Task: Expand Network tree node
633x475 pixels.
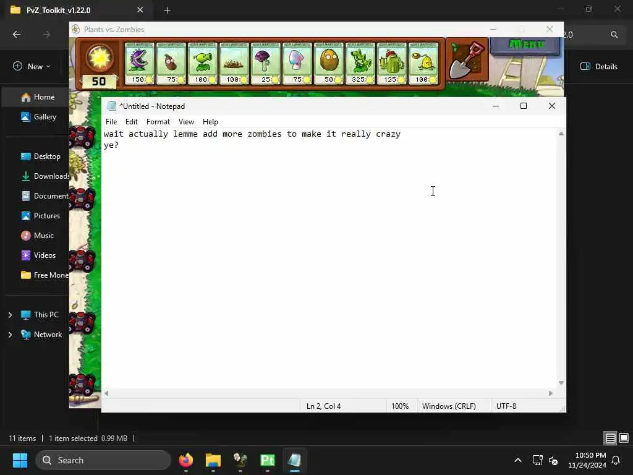Action: pyautogui.click(x=10, y=335)
